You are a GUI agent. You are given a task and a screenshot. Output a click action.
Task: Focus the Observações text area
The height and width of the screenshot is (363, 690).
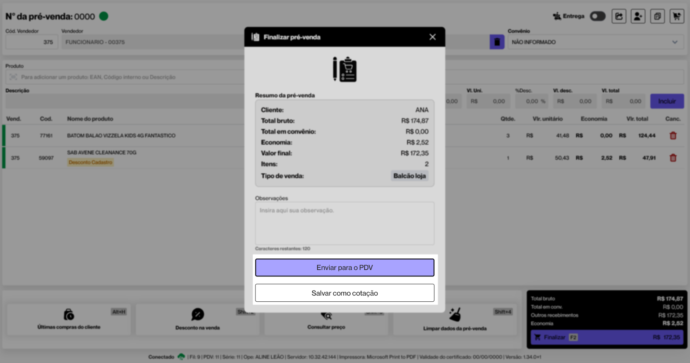(x=344, y=223)
